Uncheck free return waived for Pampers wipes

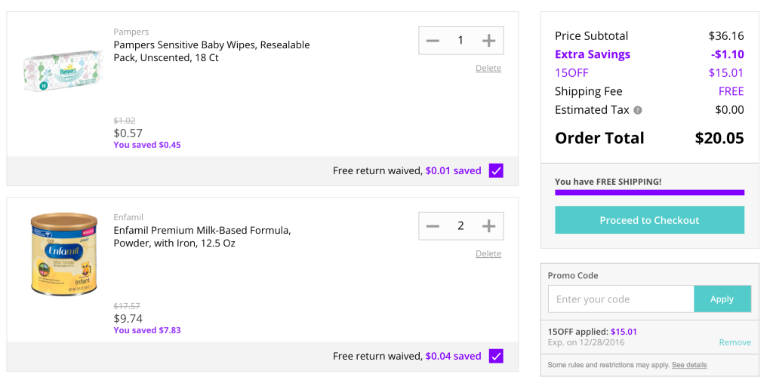tap(496, 171)
